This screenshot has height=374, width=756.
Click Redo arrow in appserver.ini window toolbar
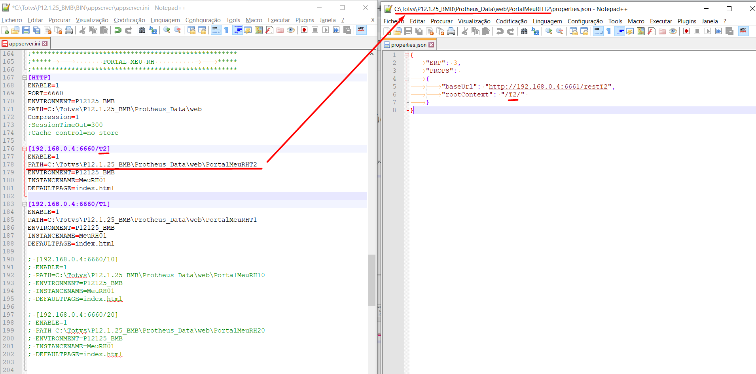(x=128, y=30)
